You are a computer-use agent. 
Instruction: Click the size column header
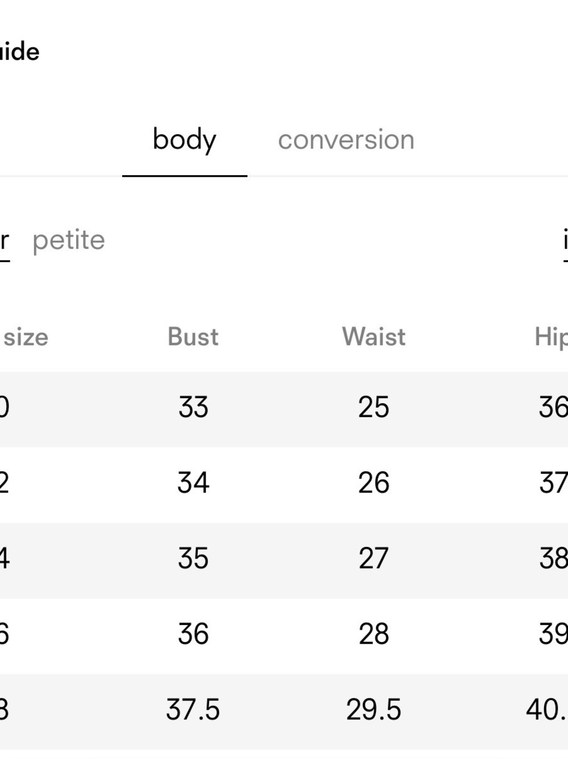click(x=26, y=337)
